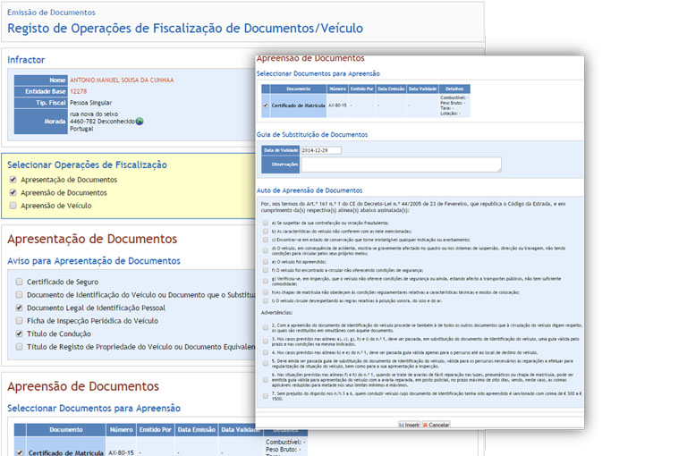Viewport: 687px width, 456px height.
Task: Toggle the Apreensão de Documentos operation checkbox
Action: pos(13,192)
